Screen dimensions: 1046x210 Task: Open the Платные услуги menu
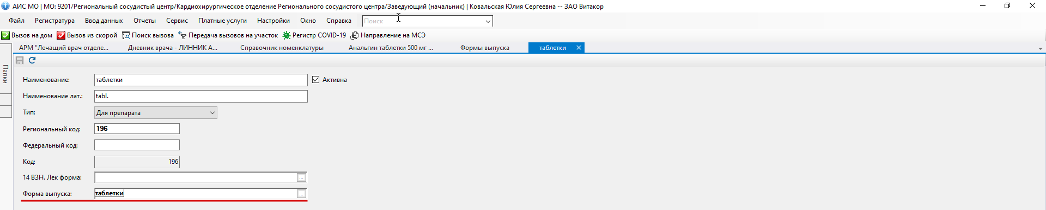(222, 21)
